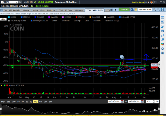Switch to COIN 5 Days 3 Minute tab

coord(44,10)
